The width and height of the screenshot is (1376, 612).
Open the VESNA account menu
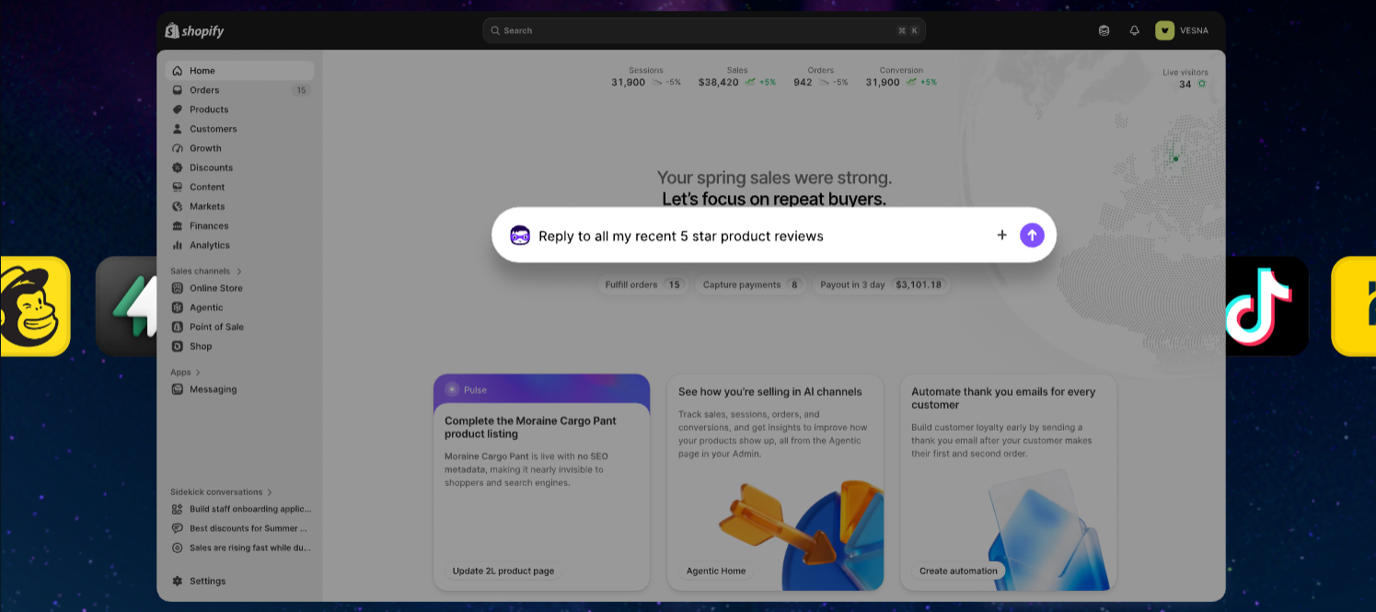(1184, 30)
